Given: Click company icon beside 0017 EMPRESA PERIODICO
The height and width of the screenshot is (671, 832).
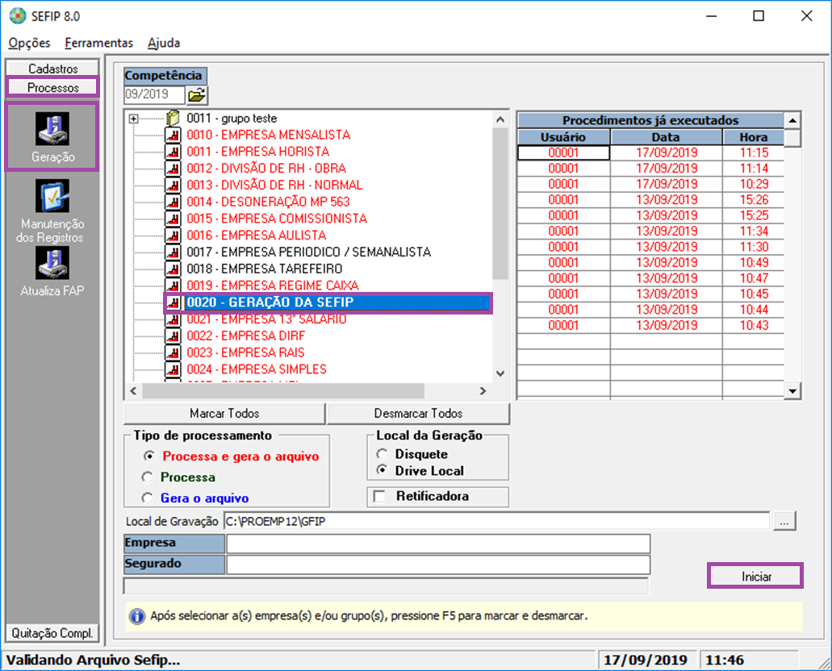Looking at the screenshot, I should [x=173, y=252].
